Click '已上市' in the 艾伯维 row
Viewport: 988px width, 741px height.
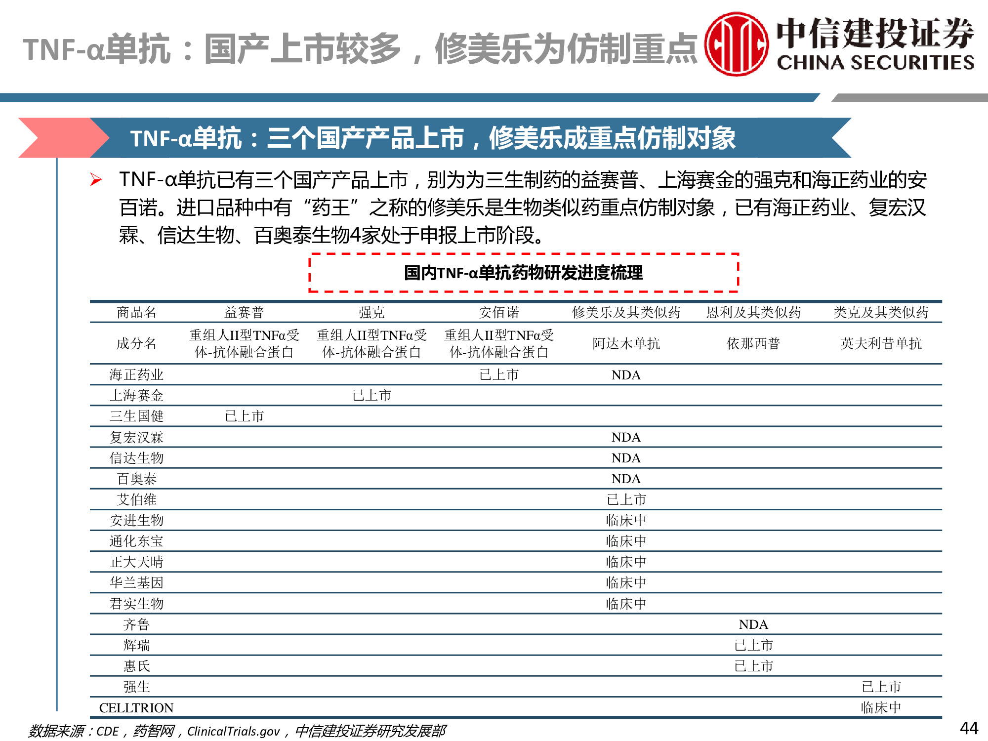pos(626,499)
